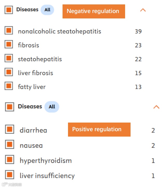Toggle the fibrosis checkbox
This screenshot has height=188, width=163.
click(9, 44)
